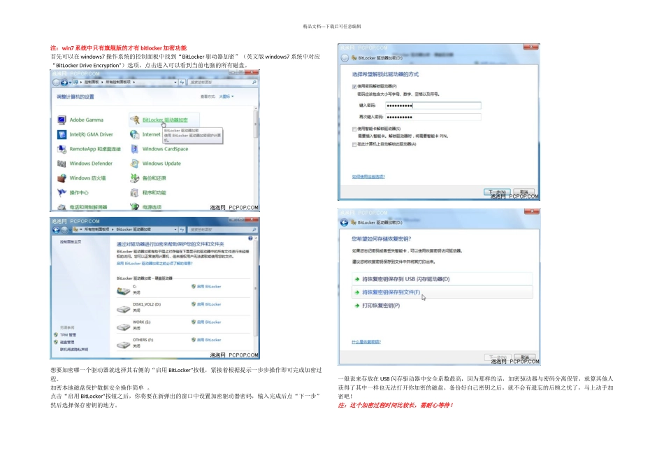
Task: Toggle 使用密码解锁驱动器(P) checkbox
Action: click(354, 87)
